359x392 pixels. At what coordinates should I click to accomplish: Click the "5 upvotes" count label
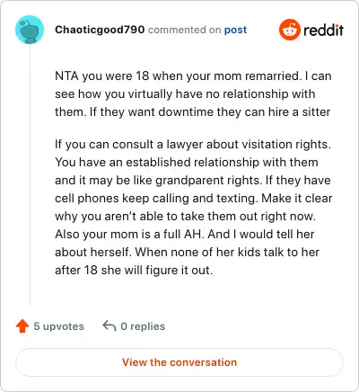58,326
